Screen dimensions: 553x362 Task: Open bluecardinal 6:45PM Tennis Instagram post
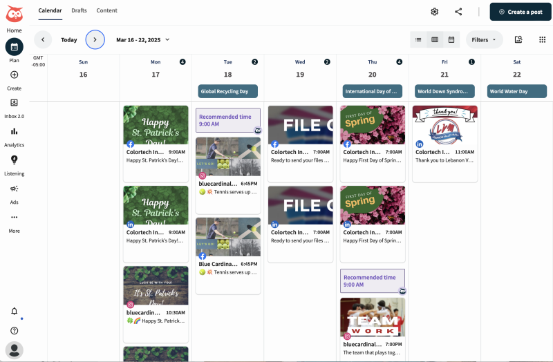228,175
